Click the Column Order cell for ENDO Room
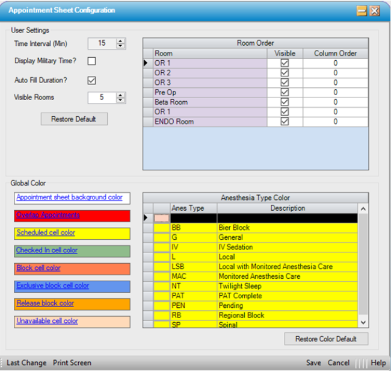Screen dimensions: 391x371 335,121
